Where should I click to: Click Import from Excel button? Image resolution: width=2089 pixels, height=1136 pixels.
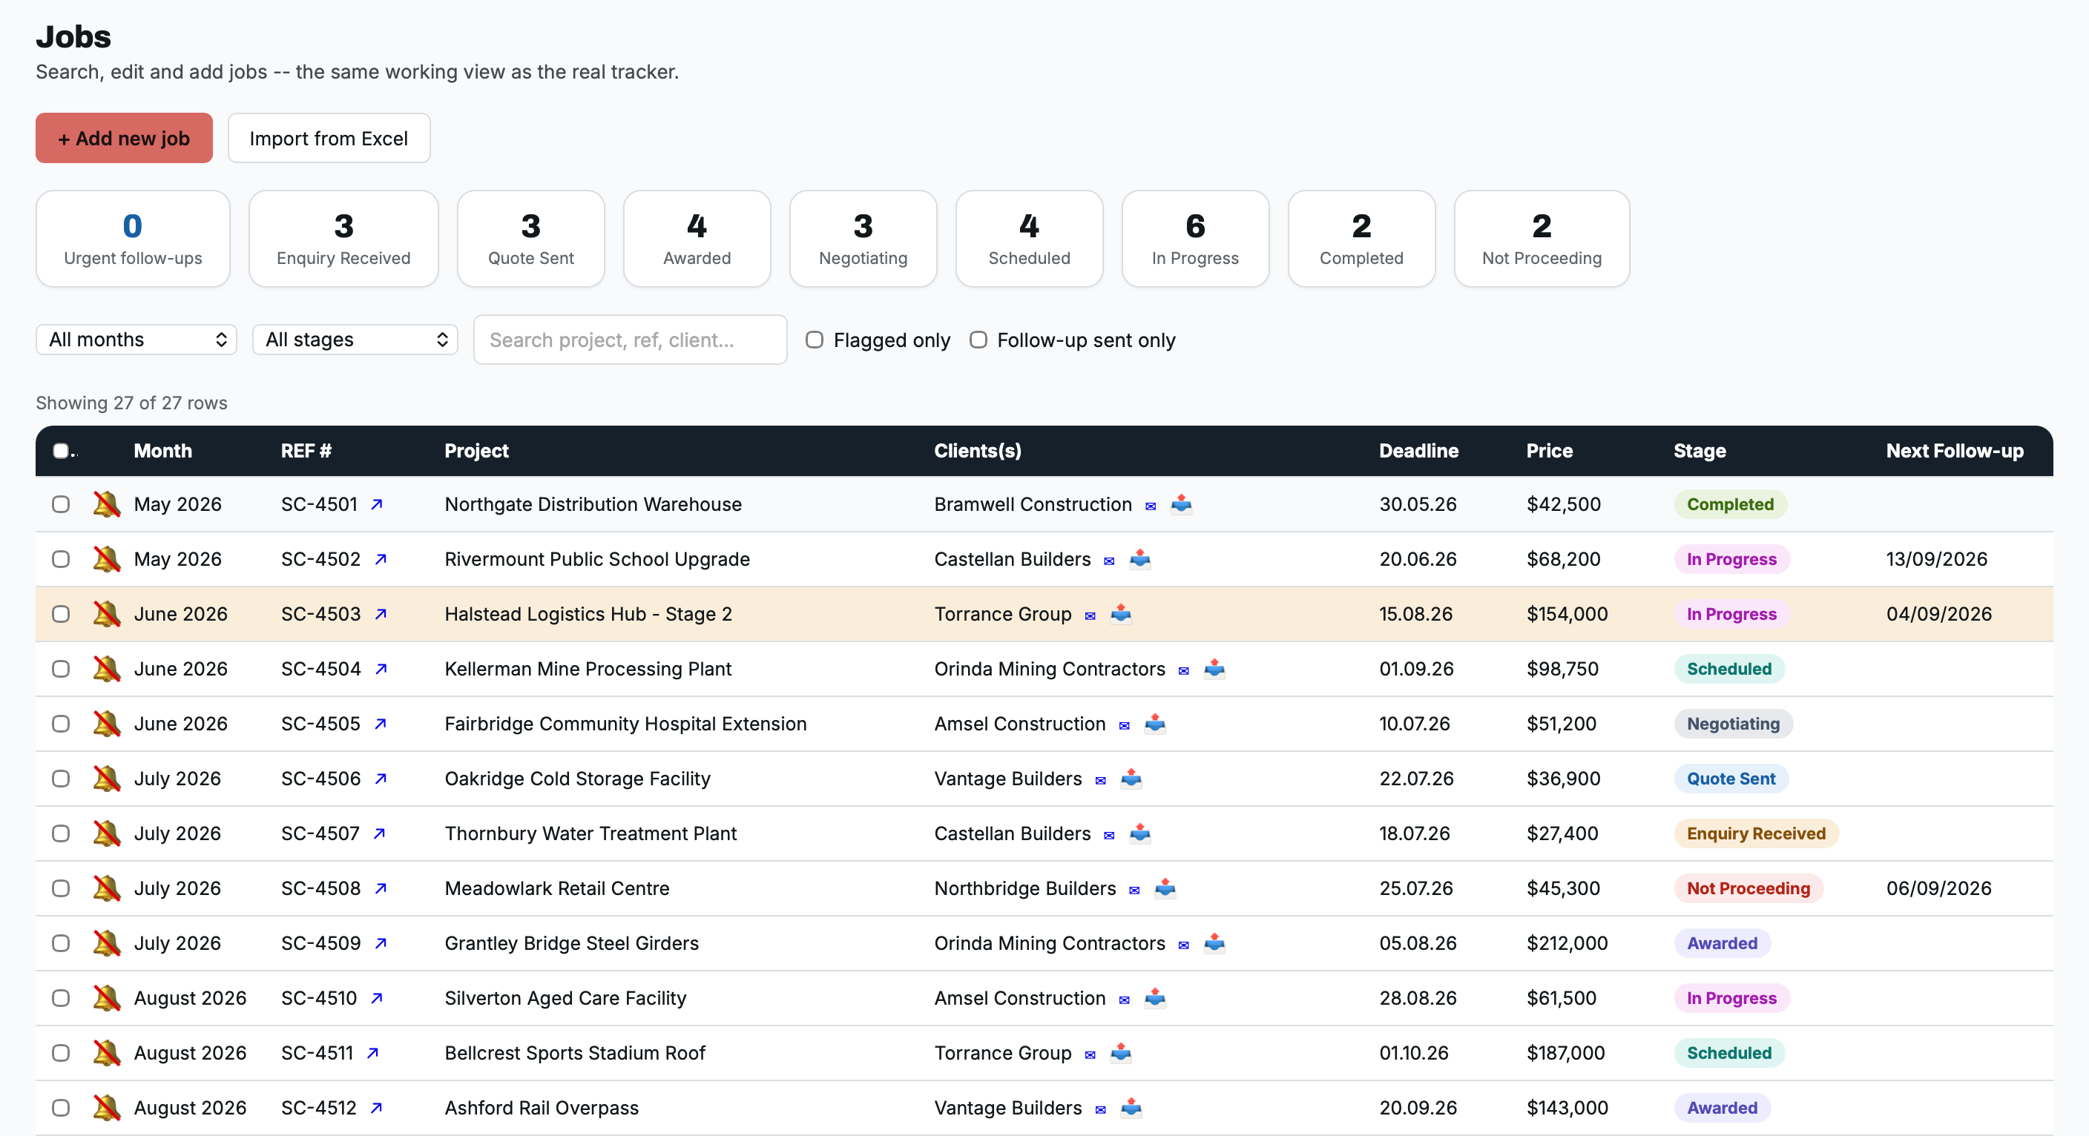[329, 138]
